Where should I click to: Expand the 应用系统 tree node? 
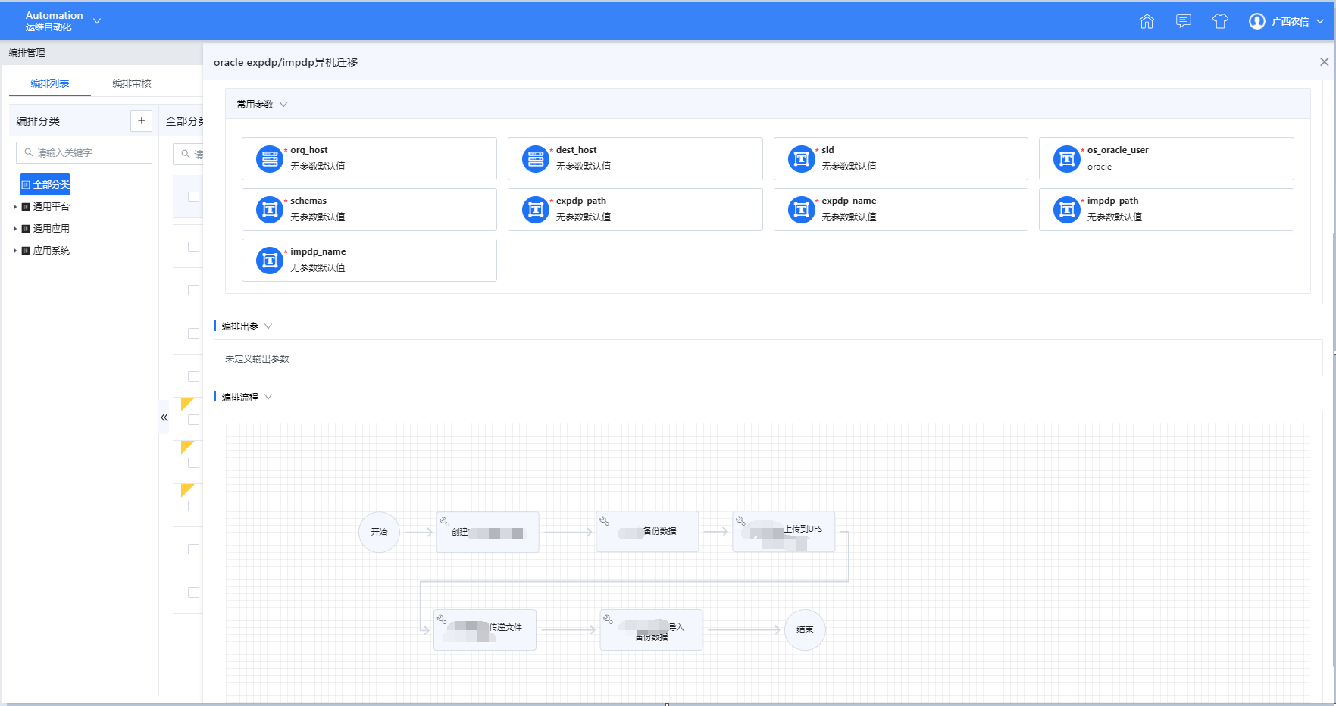tap(14, 251)
